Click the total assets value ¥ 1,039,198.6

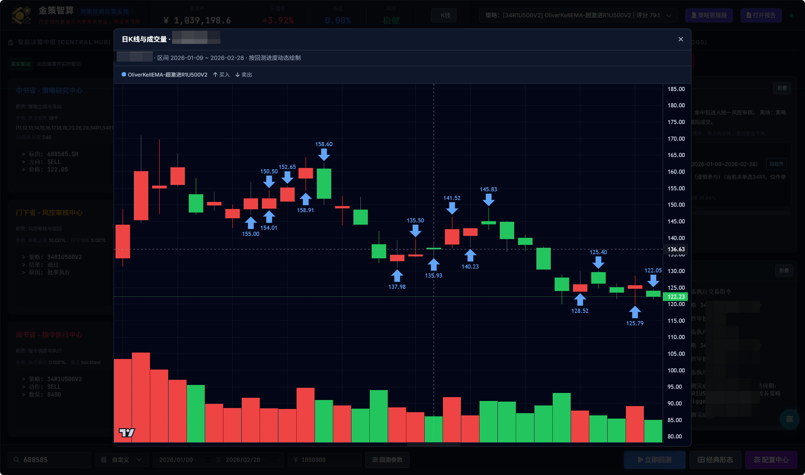197,21
